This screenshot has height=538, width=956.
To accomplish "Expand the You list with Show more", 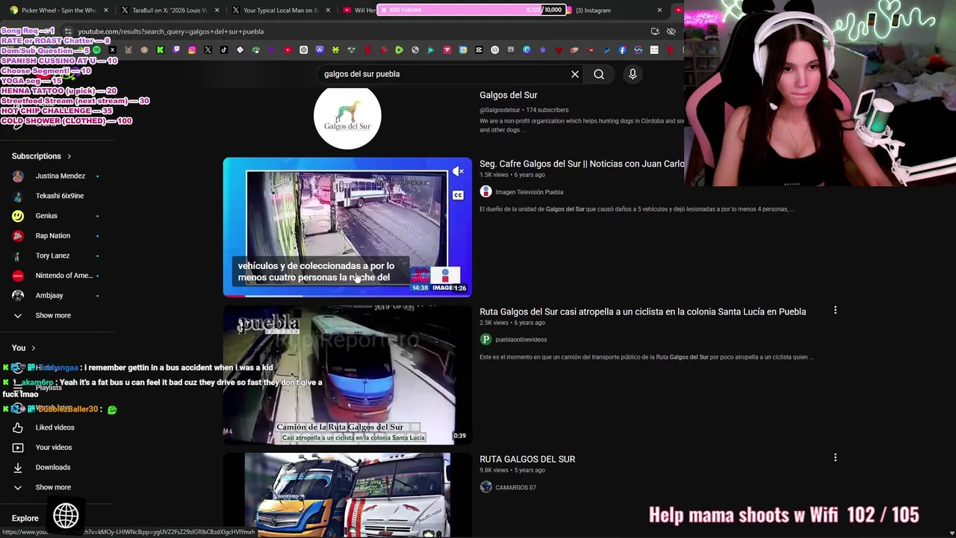I will 53,487.
